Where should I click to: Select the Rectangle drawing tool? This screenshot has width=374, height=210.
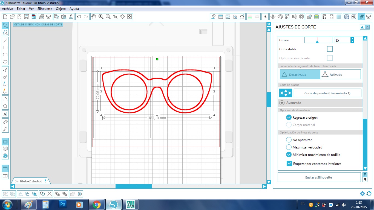coord(5,48)
